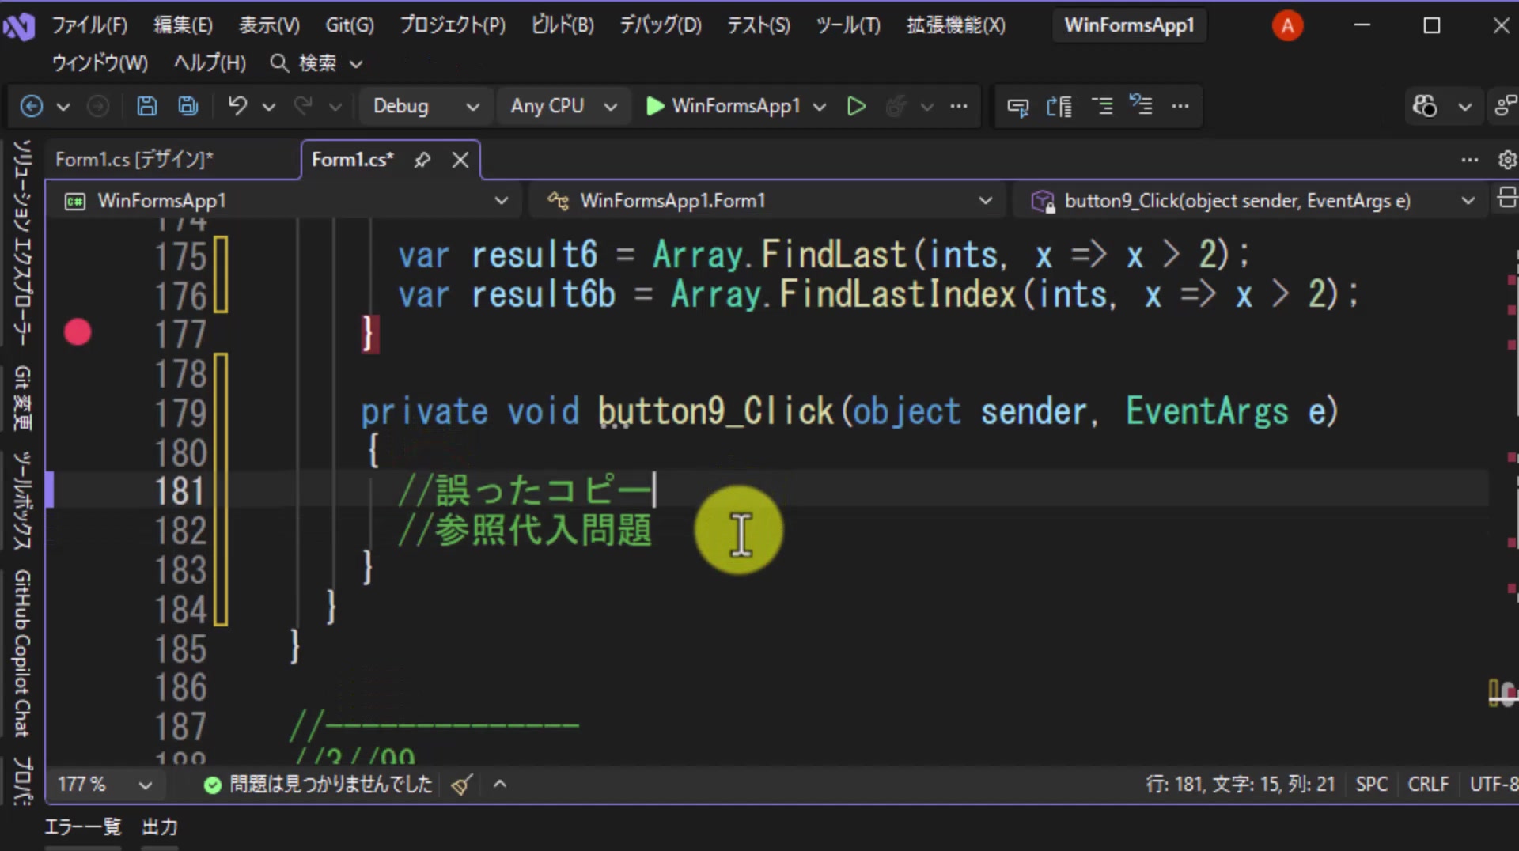Expand the error navigation up-arrow
The image size is (1519, 851).
[x=500, y=785]
